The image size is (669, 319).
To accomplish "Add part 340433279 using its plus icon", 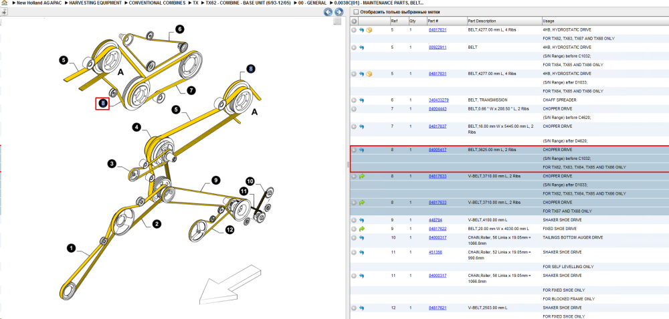I will [x=354, y=100].
